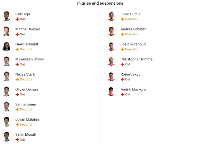Click the András Schäfer name
The image size is (201, 144).
tap(133, 29)
